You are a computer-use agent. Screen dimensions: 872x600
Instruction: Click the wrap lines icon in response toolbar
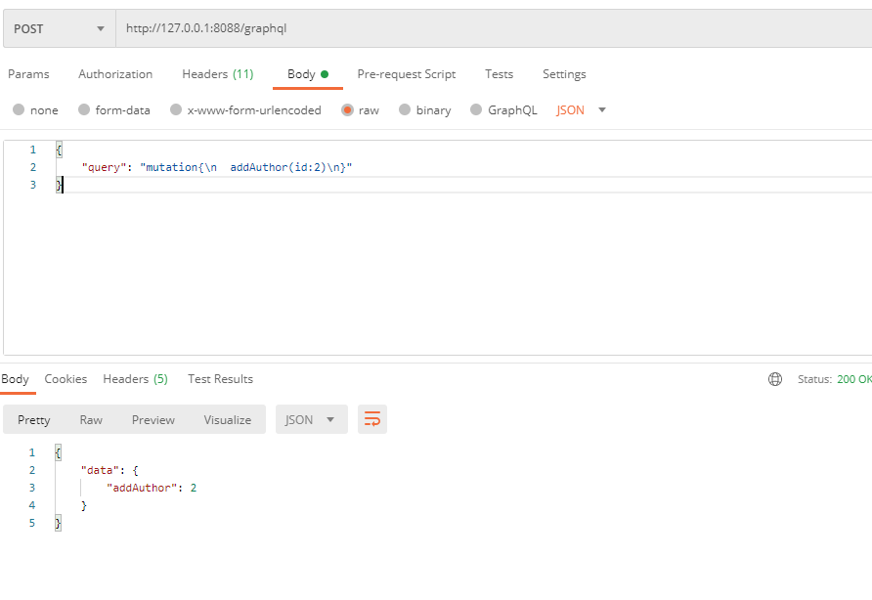(x=372, y=418)
